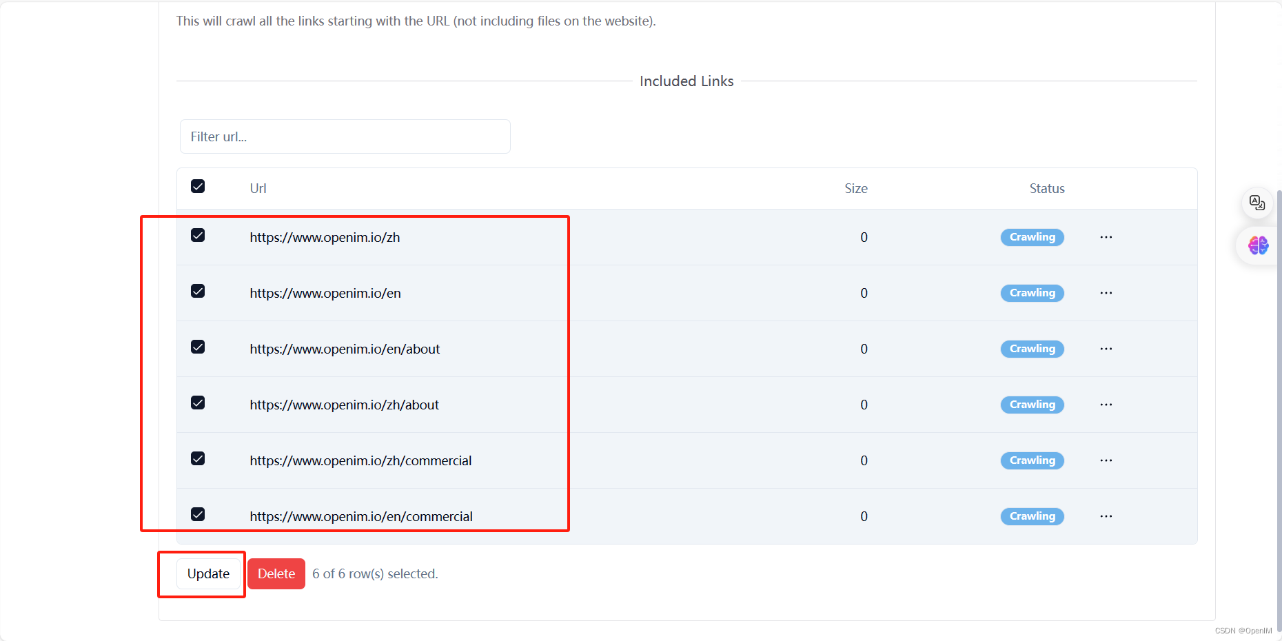Uncheck the zh/about row checkbox
This screenshot has width=1282, height=641.
[x=198, y=403]
